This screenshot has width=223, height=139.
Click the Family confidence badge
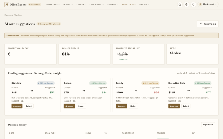point(150,83)
